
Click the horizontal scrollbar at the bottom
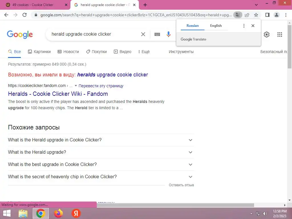[175, 205]
